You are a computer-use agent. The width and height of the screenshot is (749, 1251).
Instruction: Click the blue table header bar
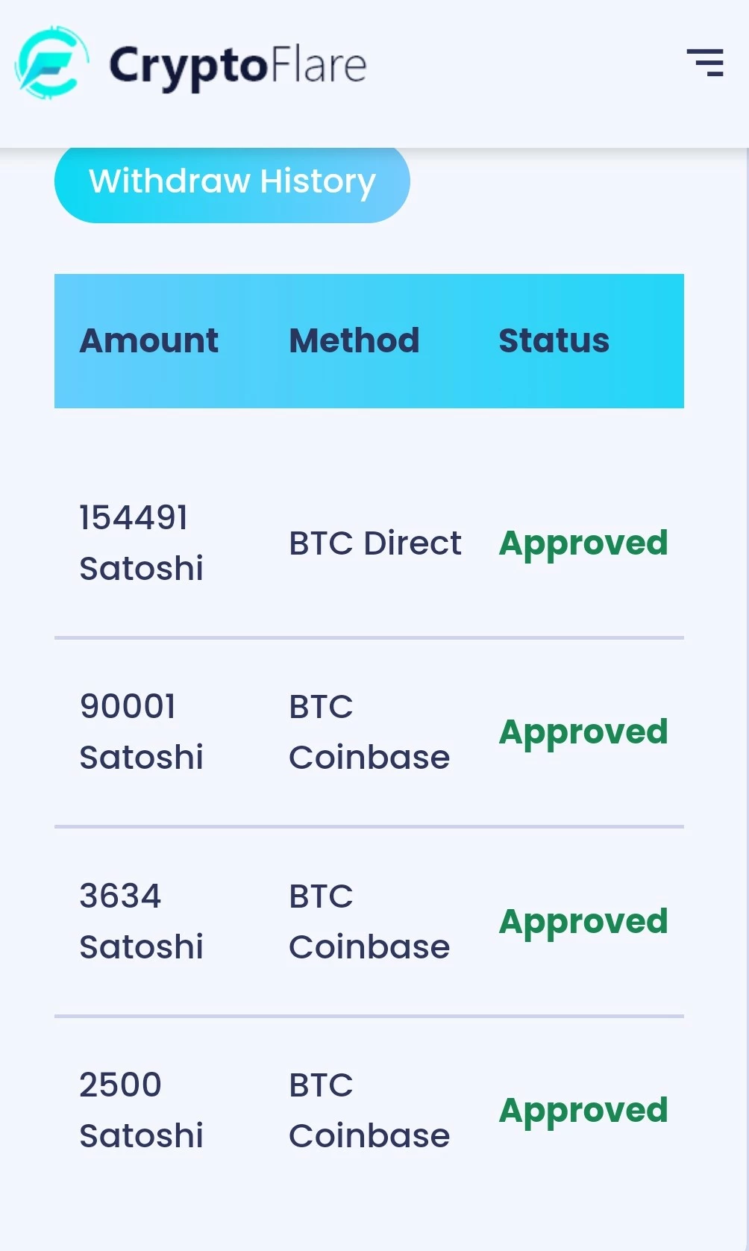(369, 341)
